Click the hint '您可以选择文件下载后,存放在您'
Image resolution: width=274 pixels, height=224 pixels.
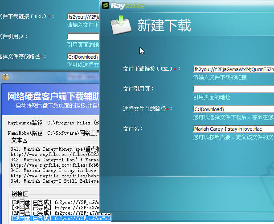point(233,117)
